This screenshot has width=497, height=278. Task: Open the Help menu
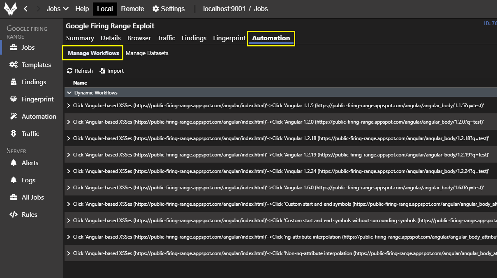pos(82,9)
